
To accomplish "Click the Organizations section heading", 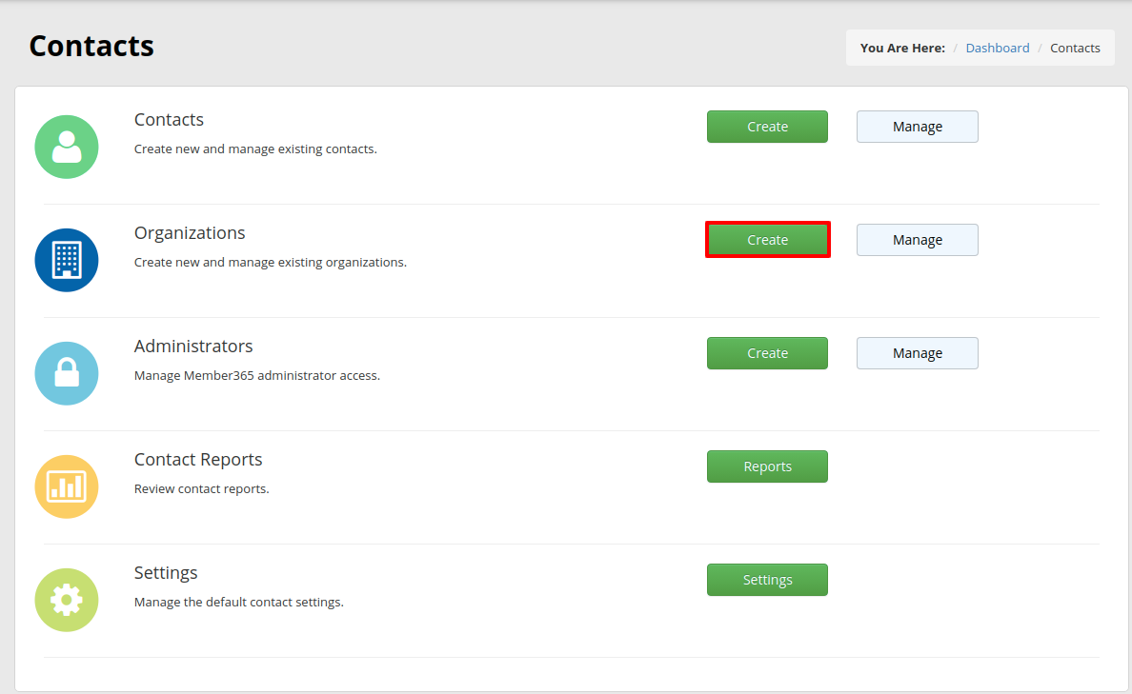I will (x=190, y=233).
